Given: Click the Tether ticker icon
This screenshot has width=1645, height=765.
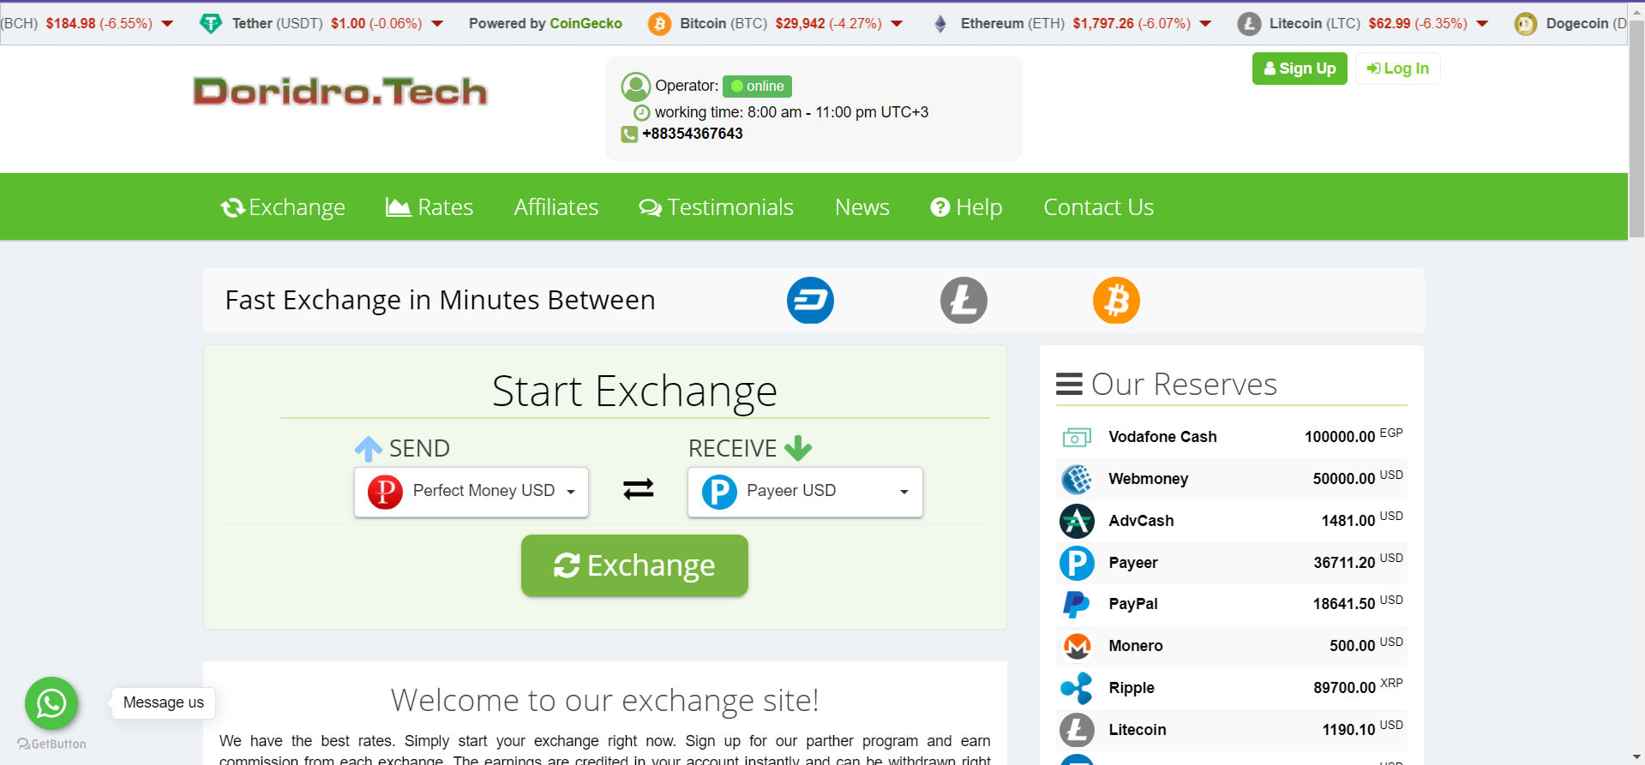Looking at the screenshot, I should coord(210,24).
